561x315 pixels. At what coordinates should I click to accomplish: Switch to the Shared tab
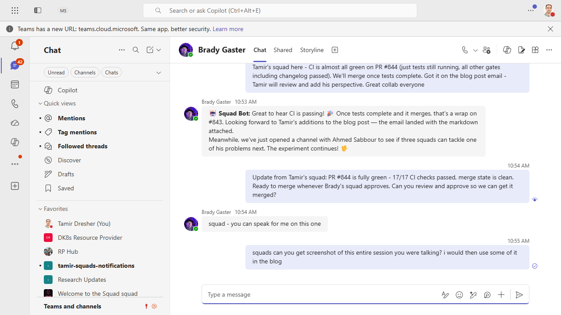[283, 50]
